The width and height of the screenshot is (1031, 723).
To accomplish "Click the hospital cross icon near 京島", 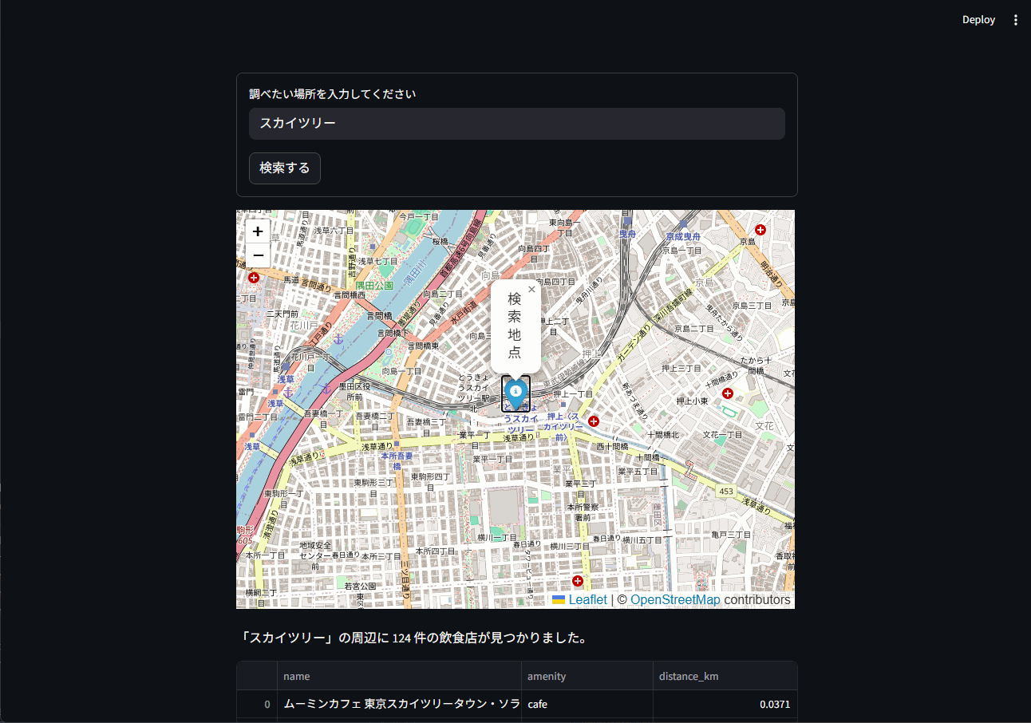I will (x=760, y=230).
